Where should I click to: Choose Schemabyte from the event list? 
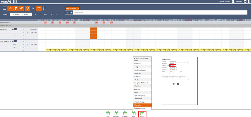142,99
